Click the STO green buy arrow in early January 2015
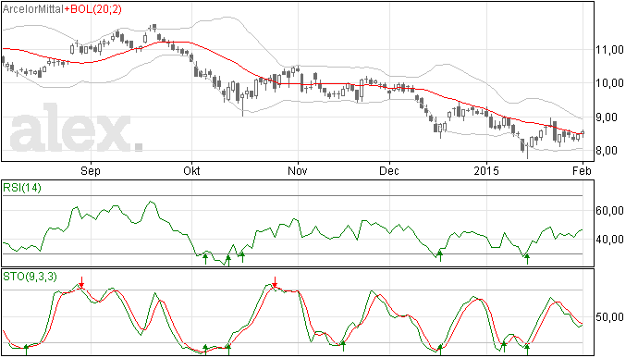This screenshot has height=358, width=638. coord(504,347)
